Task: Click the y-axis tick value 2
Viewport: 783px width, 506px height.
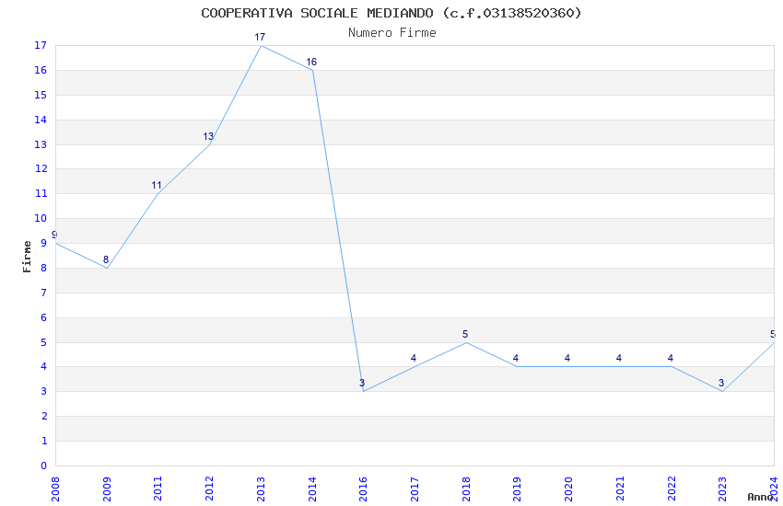Action: click(44, 416)
